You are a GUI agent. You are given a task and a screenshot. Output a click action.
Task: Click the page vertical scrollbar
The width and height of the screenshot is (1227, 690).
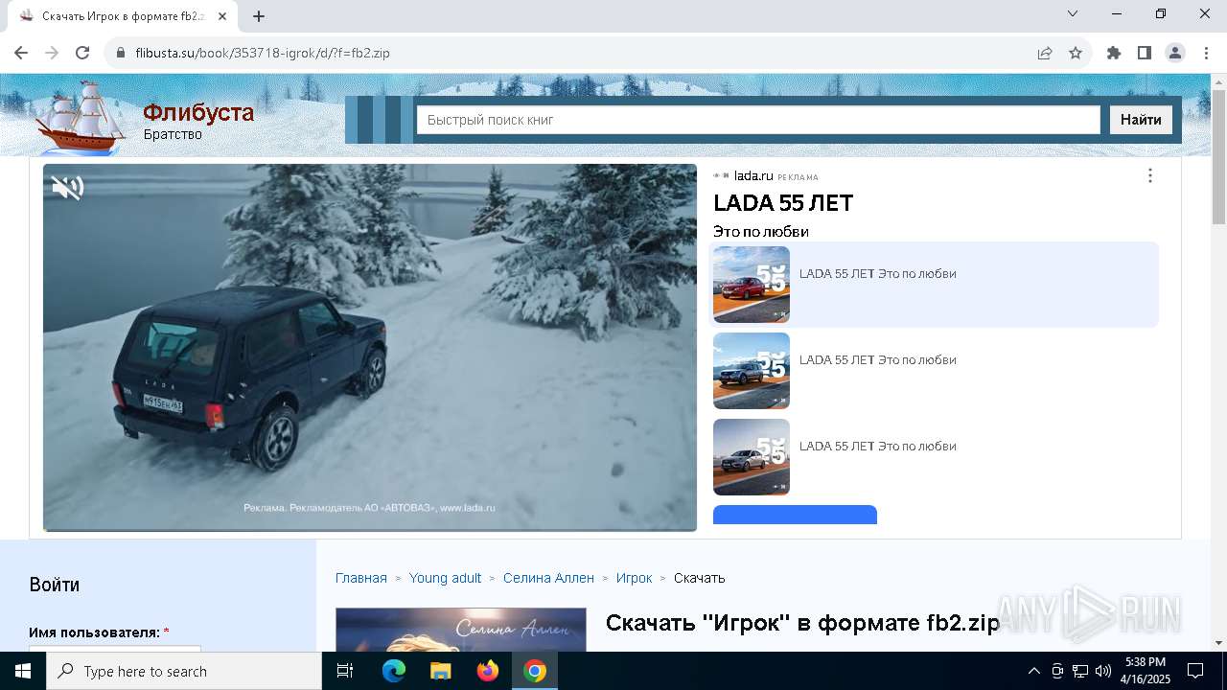(1218, 159)
